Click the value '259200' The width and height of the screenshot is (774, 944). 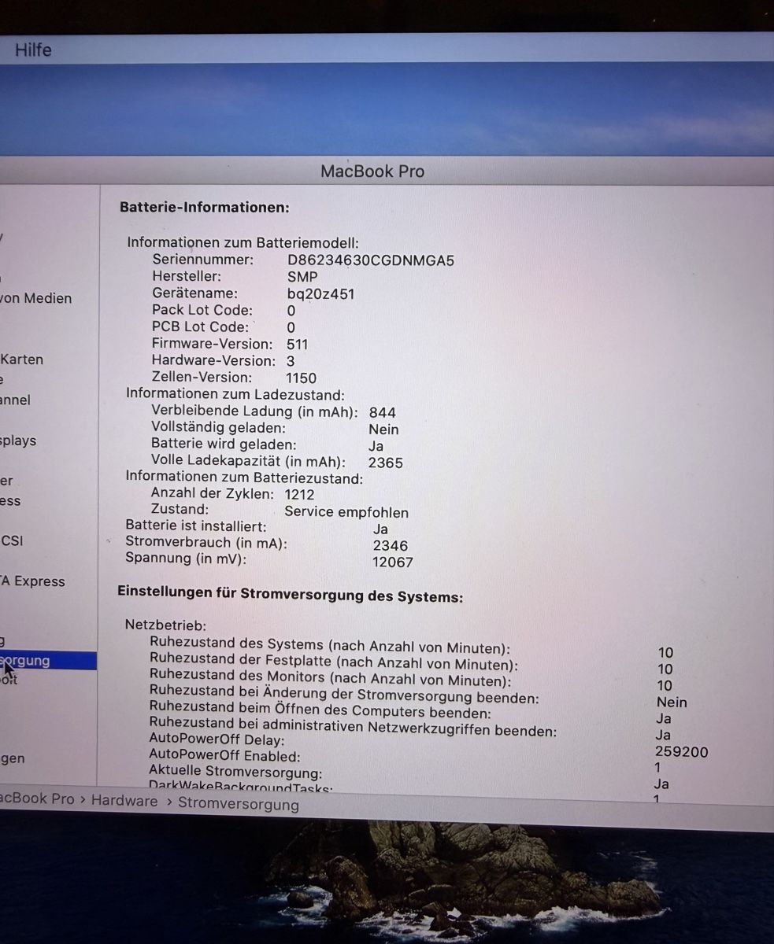[x=681, y=752]
